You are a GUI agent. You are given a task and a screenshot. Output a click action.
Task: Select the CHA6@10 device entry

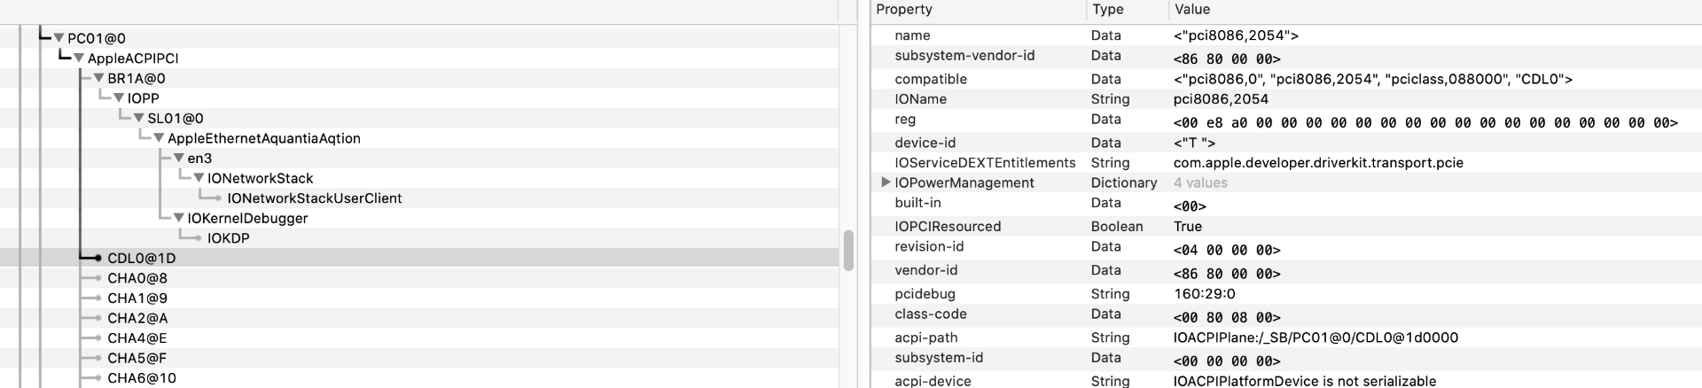pyautogui.click(x=142, y=378)
